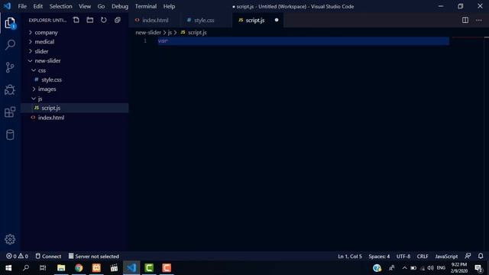Click Ln 1, Col 5 cursor position

350,257
